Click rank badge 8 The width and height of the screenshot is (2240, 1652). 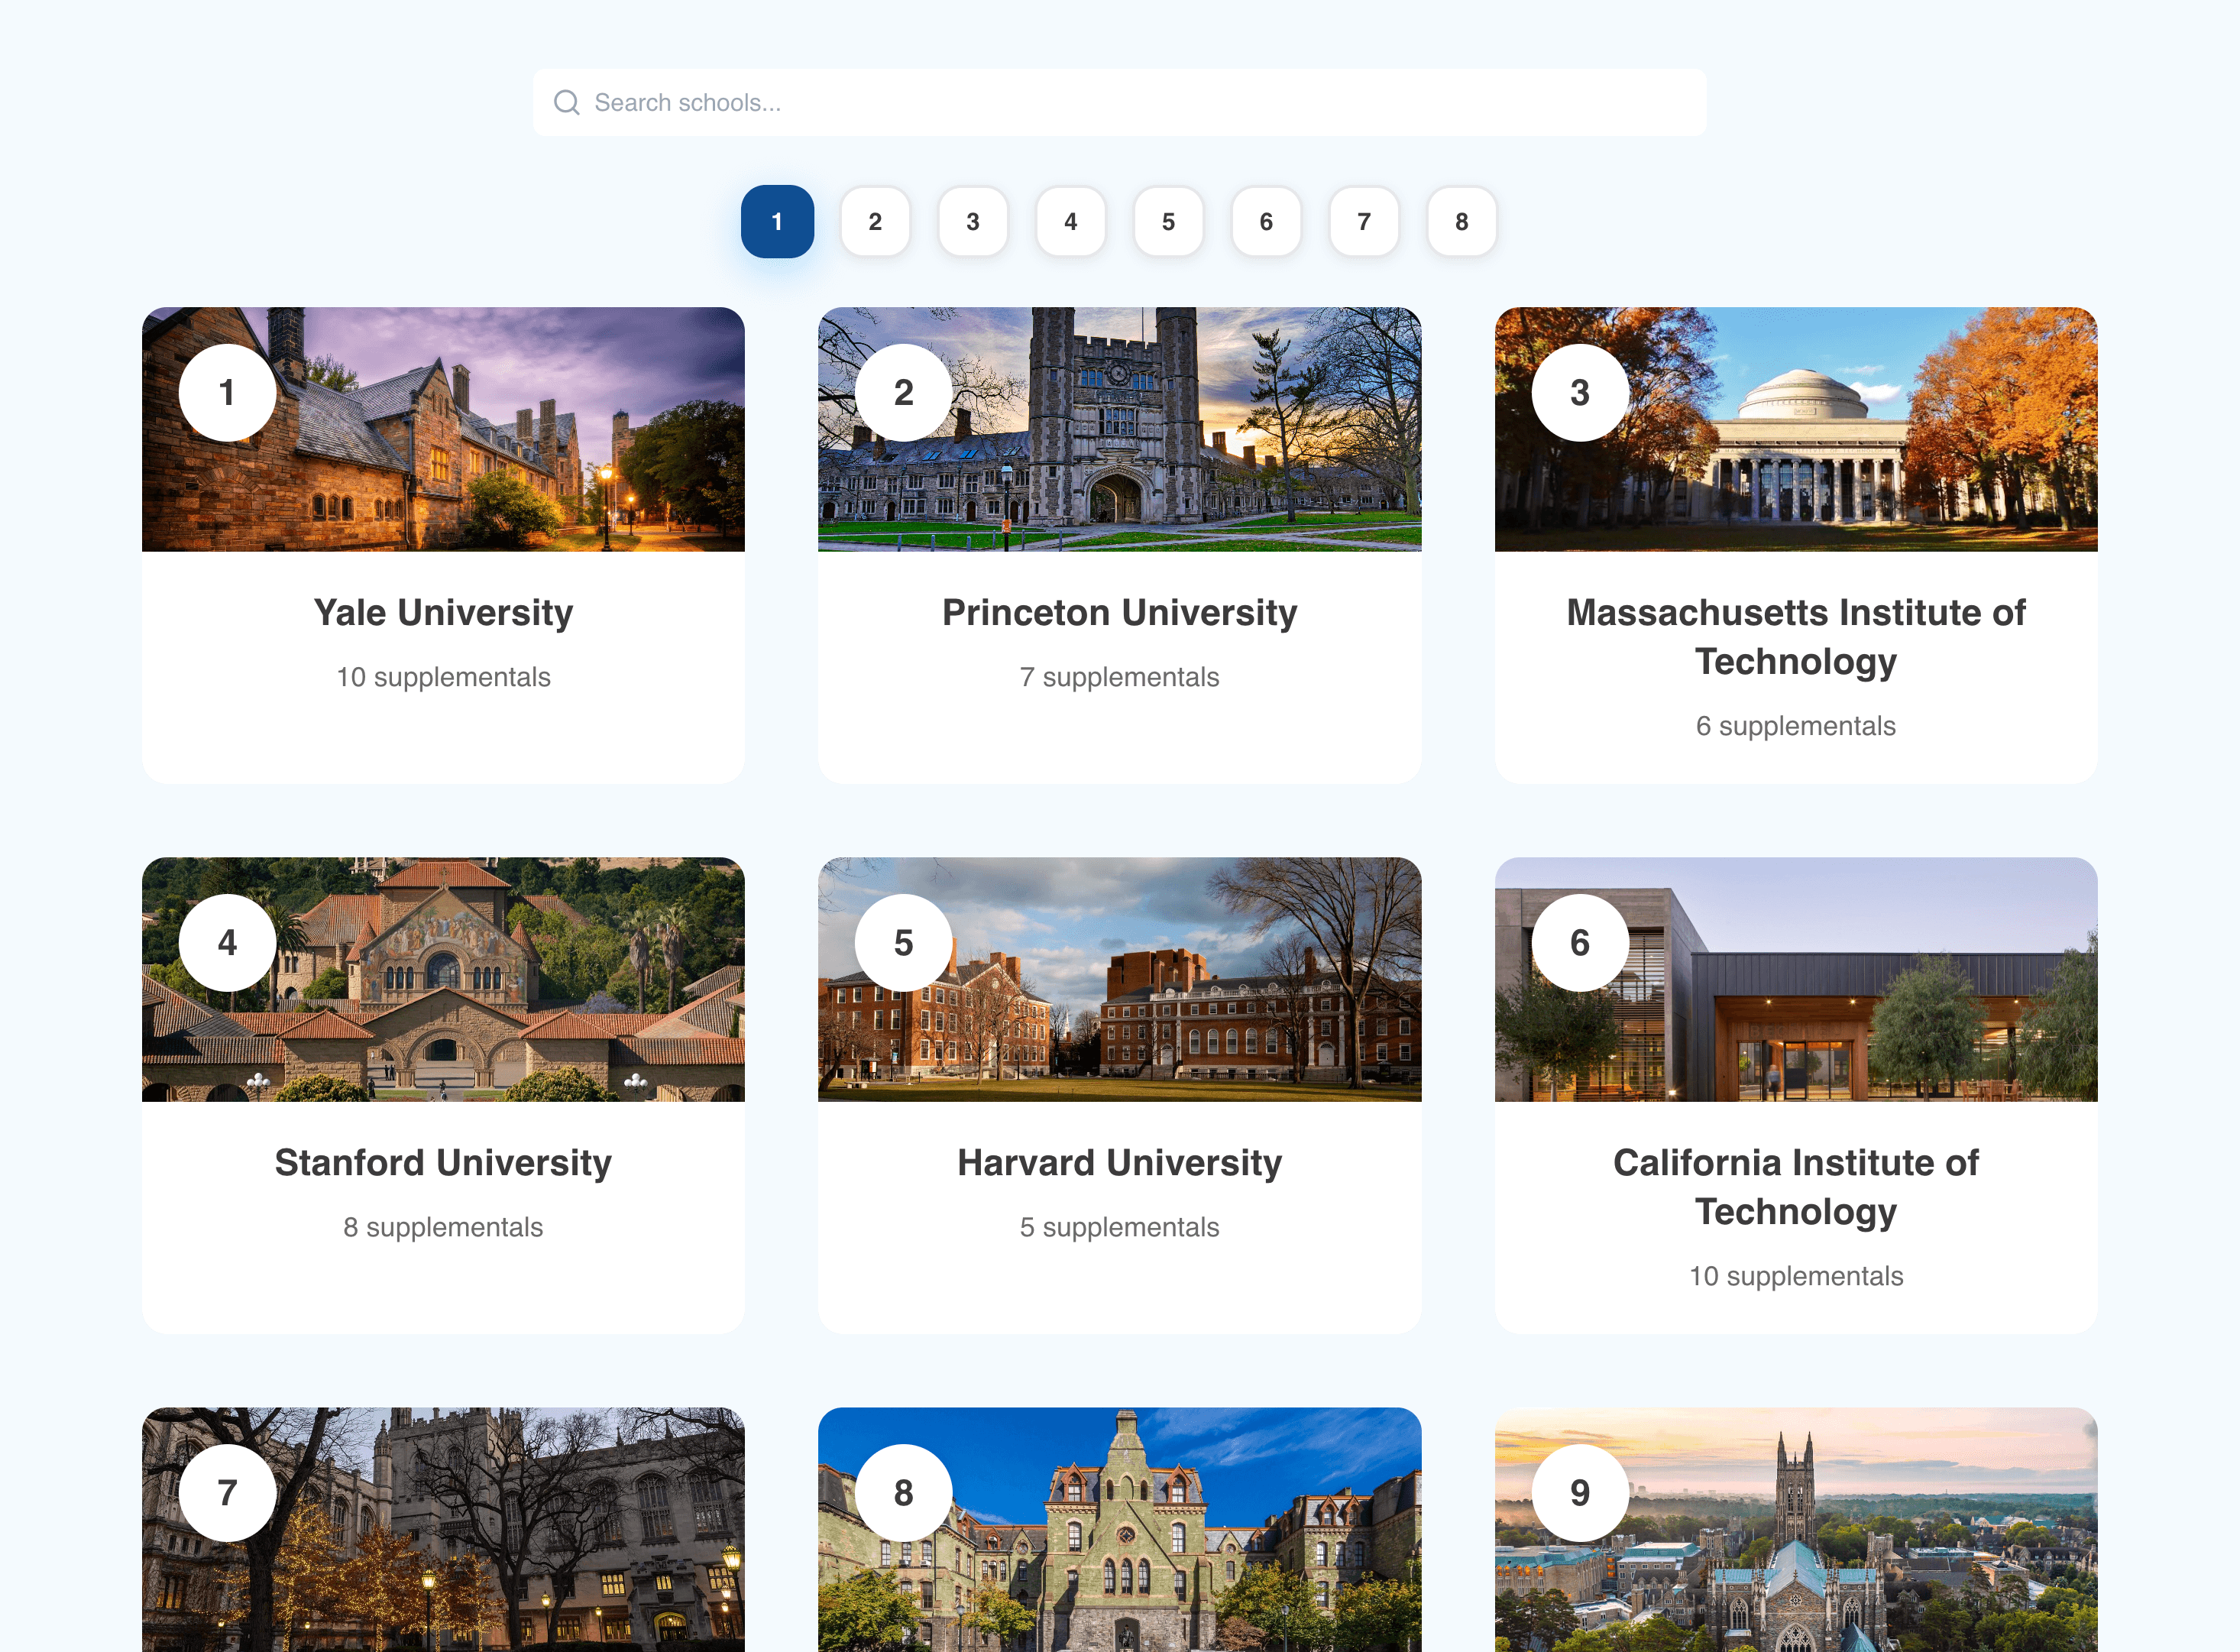coord(904,1493)
